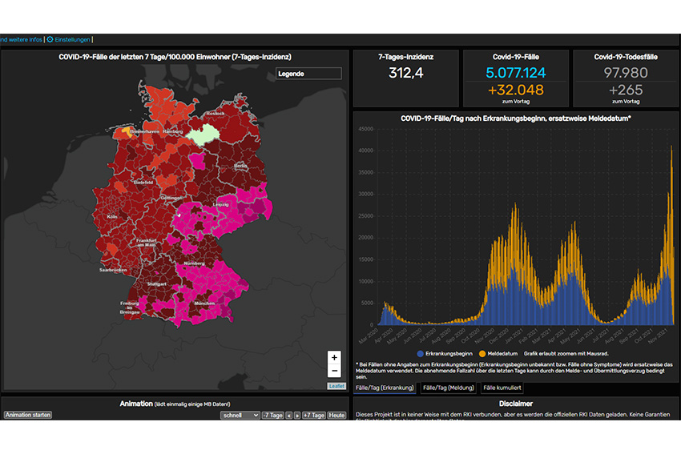
Task: Jump forward with the +7 Tage button
Action: [x=313, y=416]
